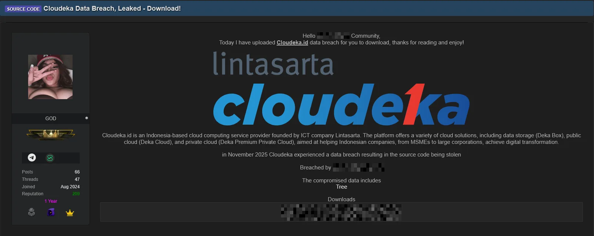
Task: Click the green reputation score 209
Action: pyautogui.click(x=76, y=194)
